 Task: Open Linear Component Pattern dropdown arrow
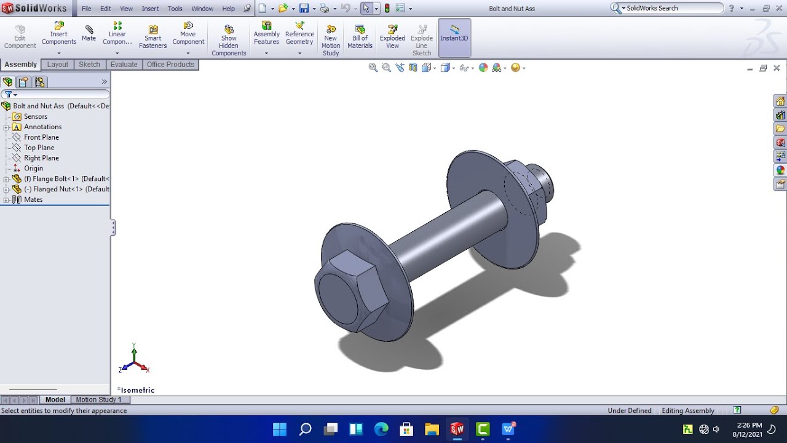pos(117,54)
